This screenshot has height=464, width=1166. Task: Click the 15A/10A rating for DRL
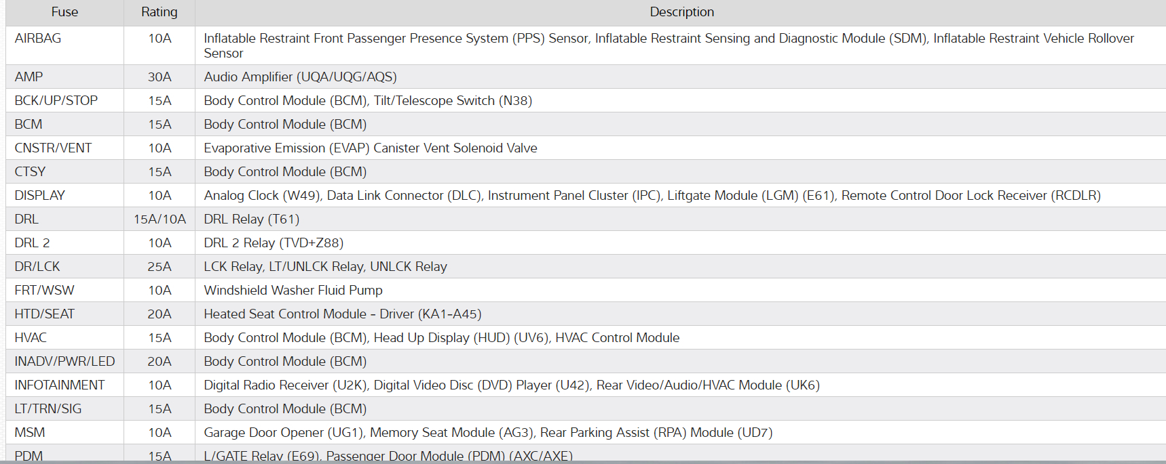(159, 219)
